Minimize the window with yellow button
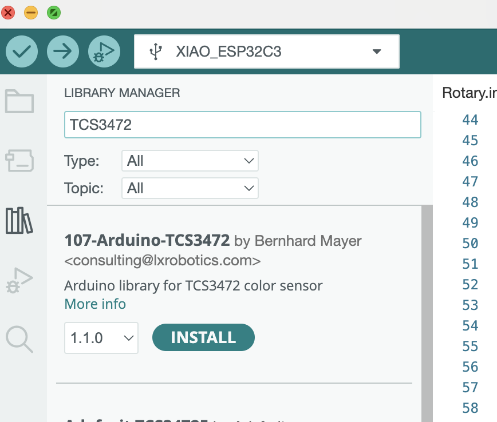Image resolution: width=497 pixels, height=422 pixels. click(31, 13)
